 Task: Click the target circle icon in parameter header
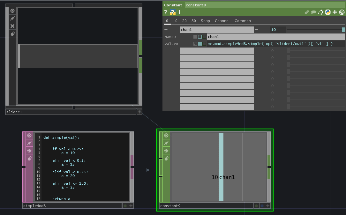(x=342, y=12)
